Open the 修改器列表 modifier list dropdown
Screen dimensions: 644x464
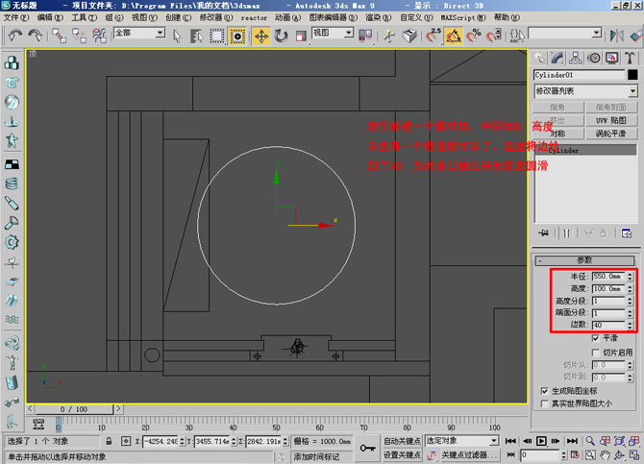632,90
